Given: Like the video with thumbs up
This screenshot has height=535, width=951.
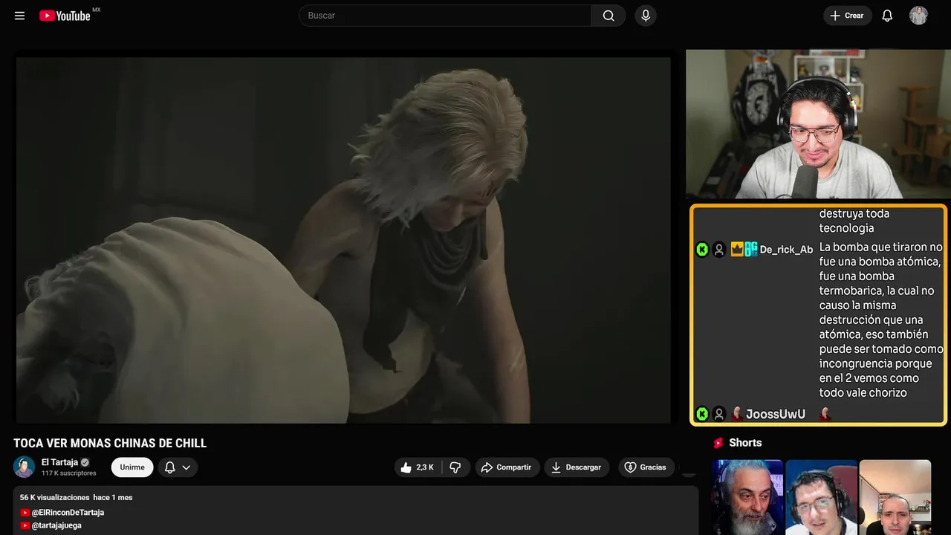Looking at the screenshot, I should click(418, 467).
